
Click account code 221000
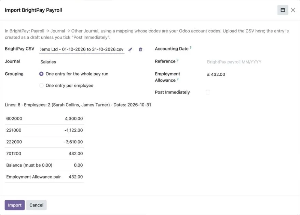[14, 130]
